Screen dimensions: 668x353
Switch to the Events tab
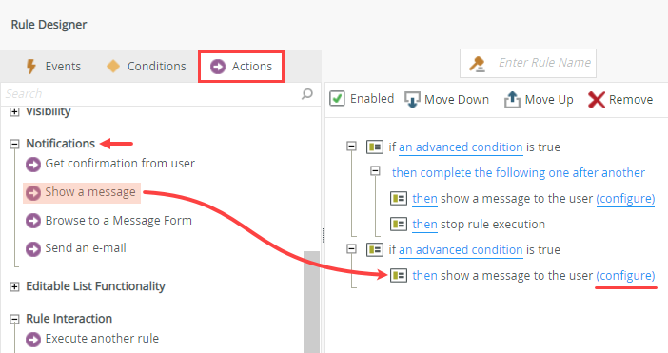tap(53, 67)
